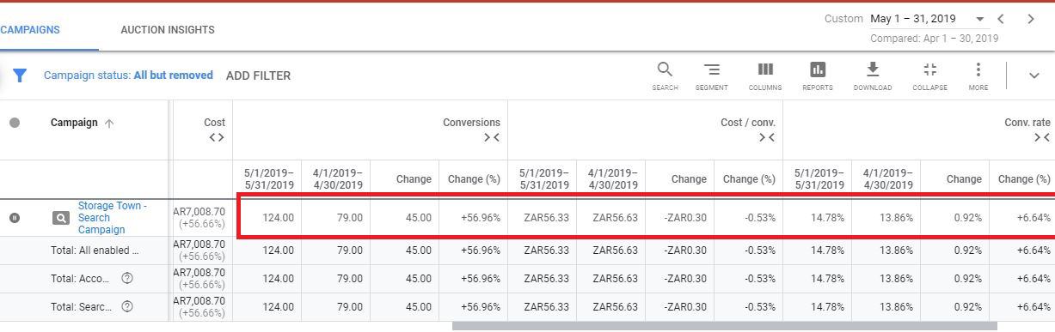
Task: Open the Storage Town - Search Campaign link
Action: point(113,218)
